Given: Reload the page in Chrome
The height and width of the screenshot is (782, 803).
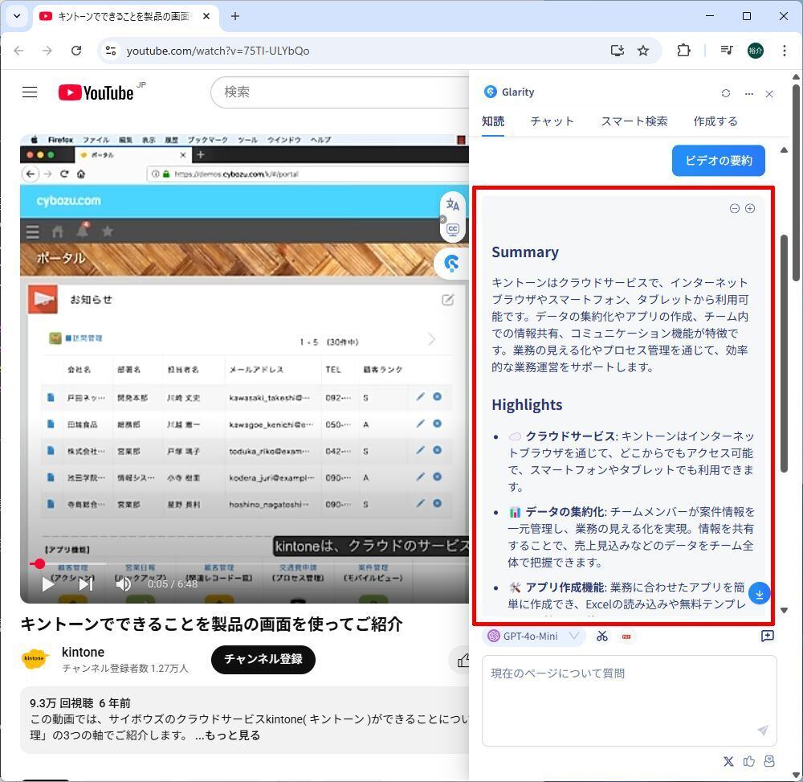Looking at the screenshot, I should [x=76, y=50].
